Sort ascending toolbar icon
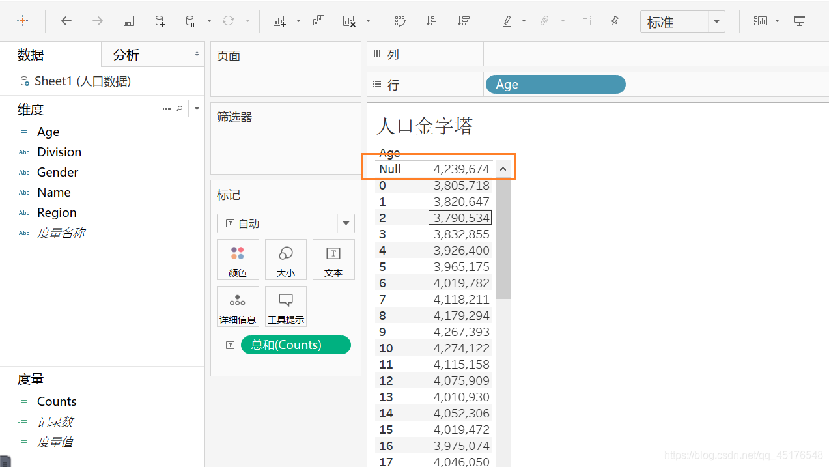Image resolution: width=829 pixels, height=467 pixels. (x=432, y=21)
